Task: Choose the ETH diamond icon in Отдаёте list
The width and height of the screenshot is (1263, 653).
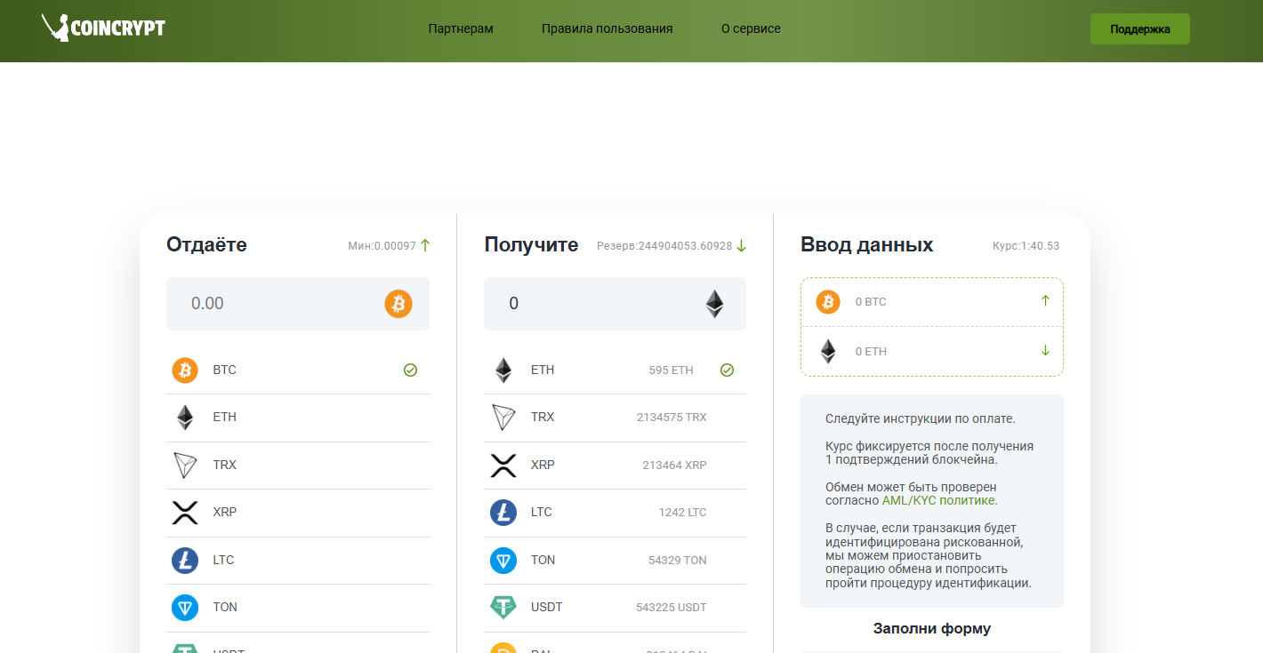Action: point(185,418)
